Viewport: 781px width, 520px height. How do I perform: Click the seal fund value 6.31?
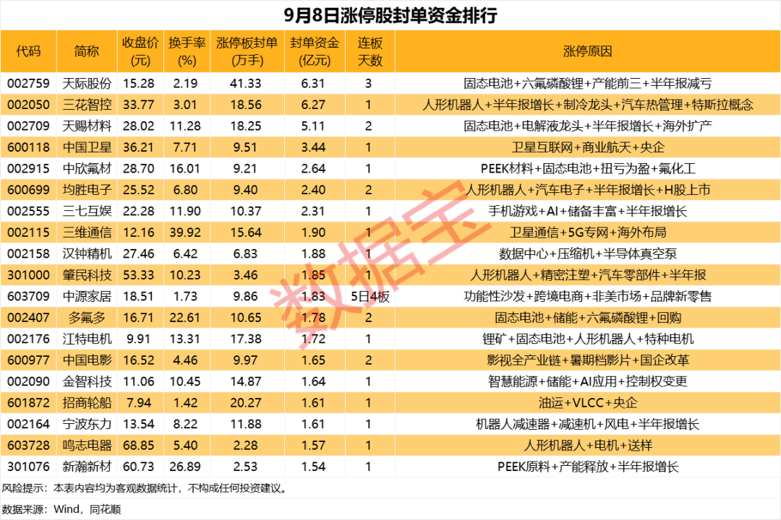(313, 83)
